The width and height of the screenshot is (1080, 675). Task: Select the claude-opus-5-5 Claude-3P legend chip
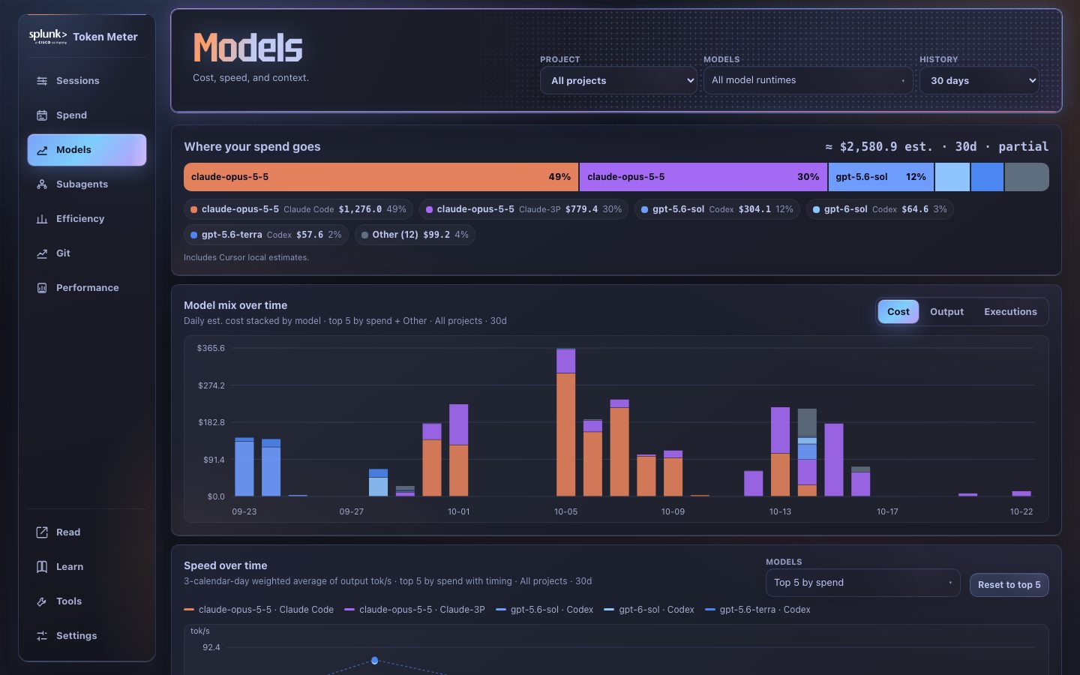(523, 209)
